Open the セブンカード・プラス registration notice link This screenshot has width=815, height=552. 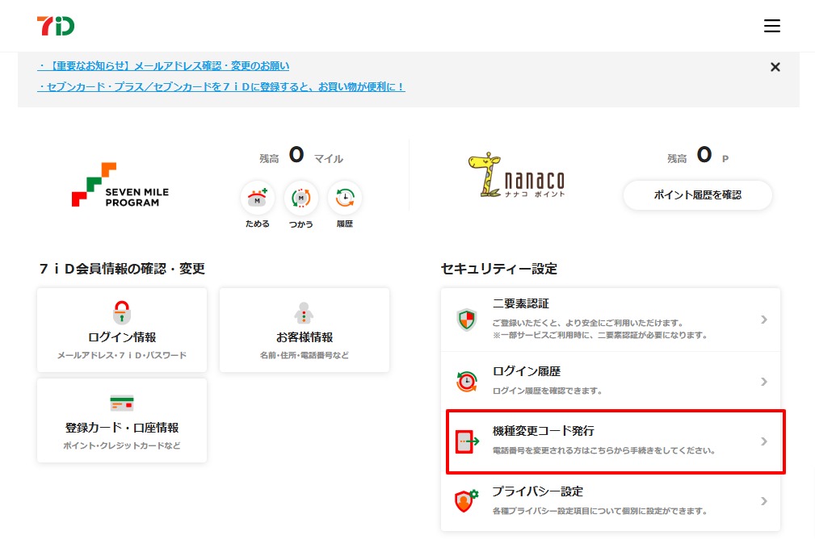point(221,86)
